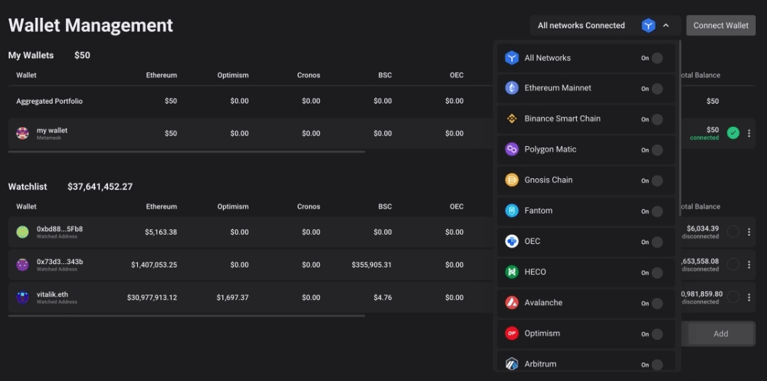The height and width of the screenshot is (381, 767).
Task: Click the Connect Wallet button
Action: point(720,26)
